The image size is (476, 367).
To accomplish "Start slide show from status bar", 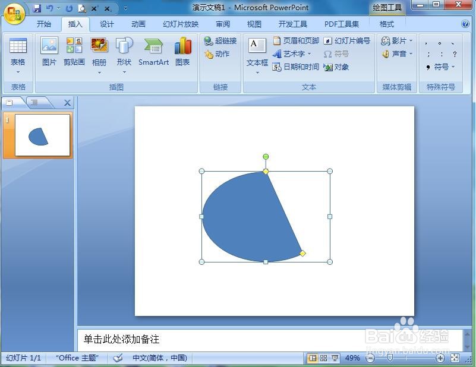I will tap(335, 358).
